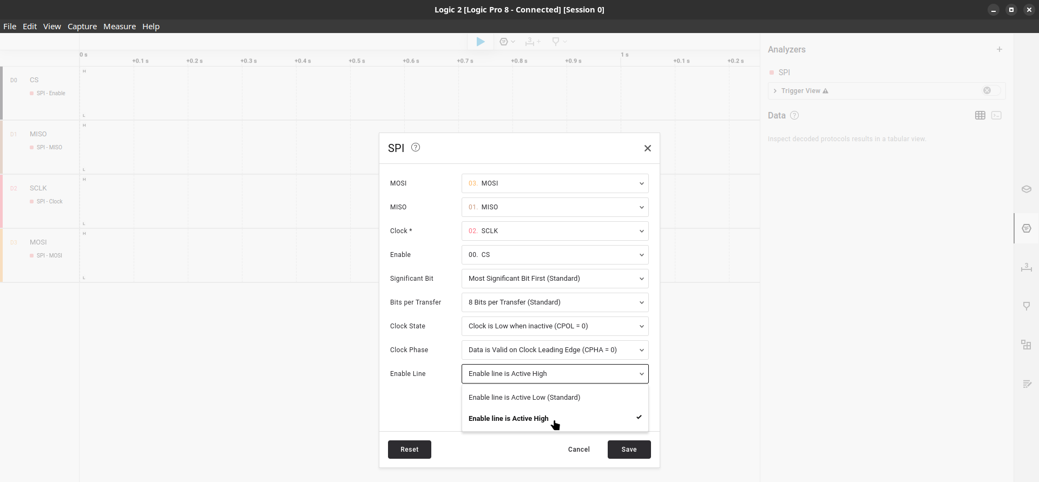The image size is (1039, 482).
Task: Click the 1 s timeline mark
Action: [624, 55]
